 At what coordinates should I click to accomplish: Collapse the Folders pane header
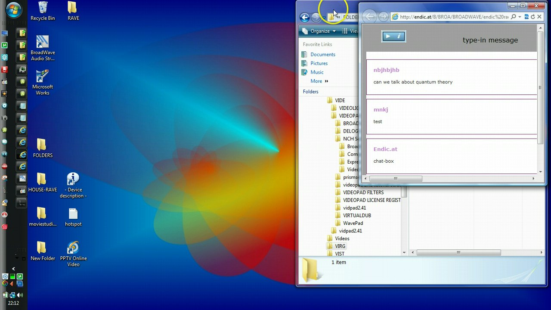tap(310, 92)
